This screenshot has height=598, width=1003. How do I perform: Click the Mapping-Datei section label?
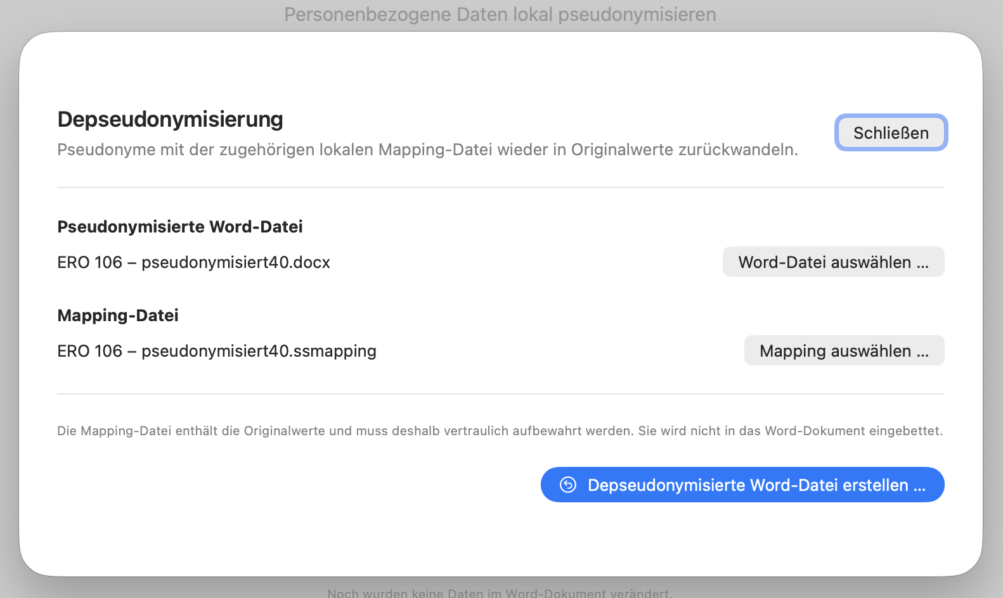click(x=118, y=315)
